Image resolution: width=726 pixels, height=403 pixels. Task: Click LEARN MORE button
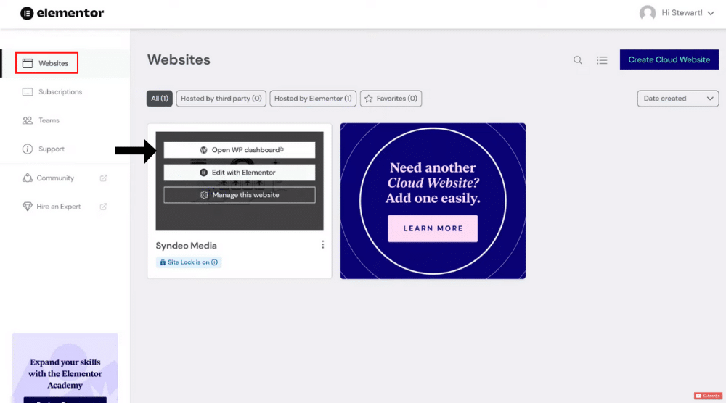click(x=433, y=228)
